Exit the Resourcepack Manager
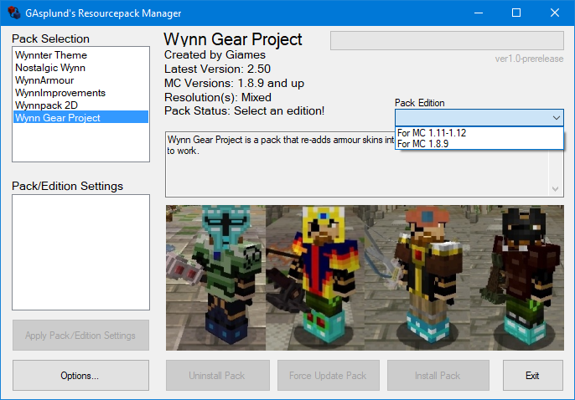This screenshot has width=575, height=400. click(532, 376)
